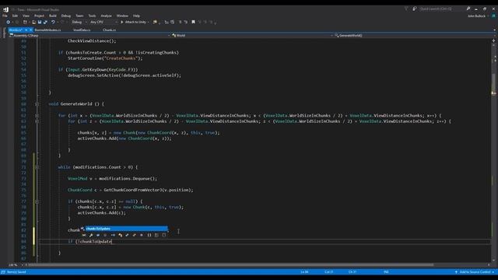Switch to the BiomeAttributes.cs tab
This screenshot has height=280, width=498.
[47, 30]
